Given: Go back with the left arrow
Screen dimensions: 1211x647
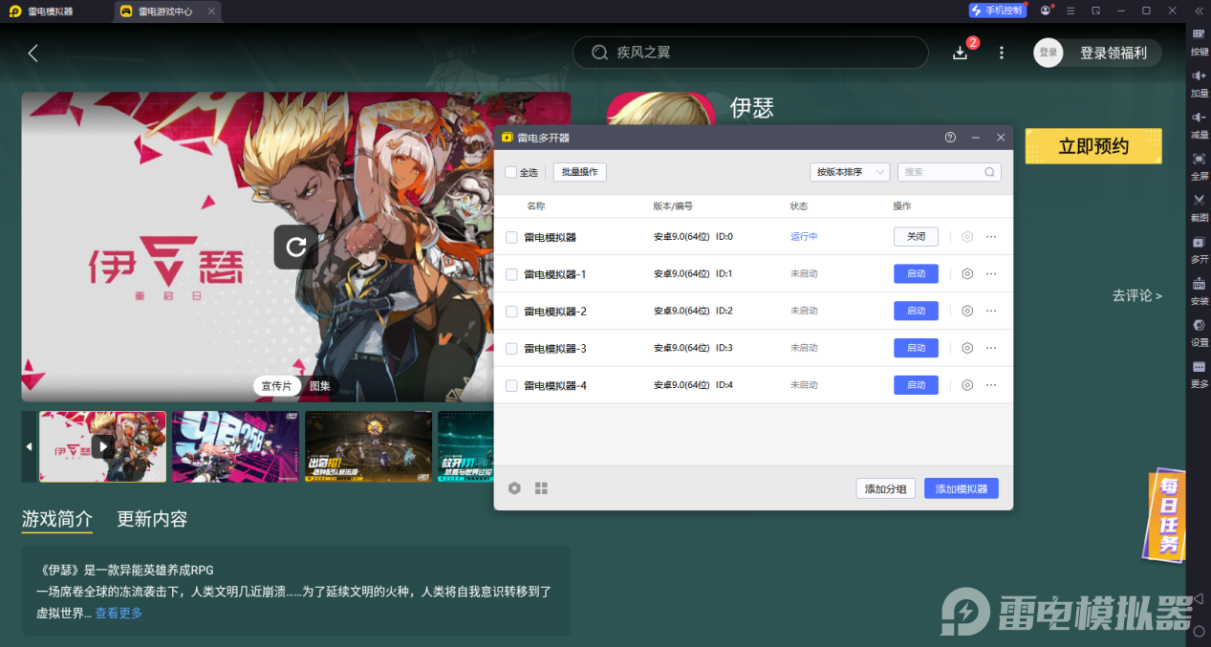Looking at the screenshot, I should coord(33,53).
